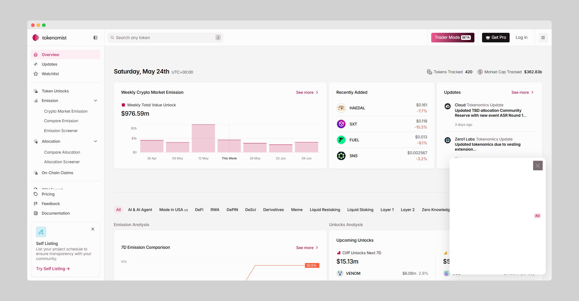Image resolution: width=579 pixels, height=301 pixels.
Task: Click the Watchlist star icon
Action: pos(36,74)
